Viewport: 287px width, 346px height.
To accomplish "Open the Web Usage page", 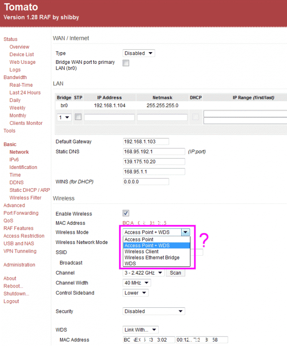I will 22,62.
